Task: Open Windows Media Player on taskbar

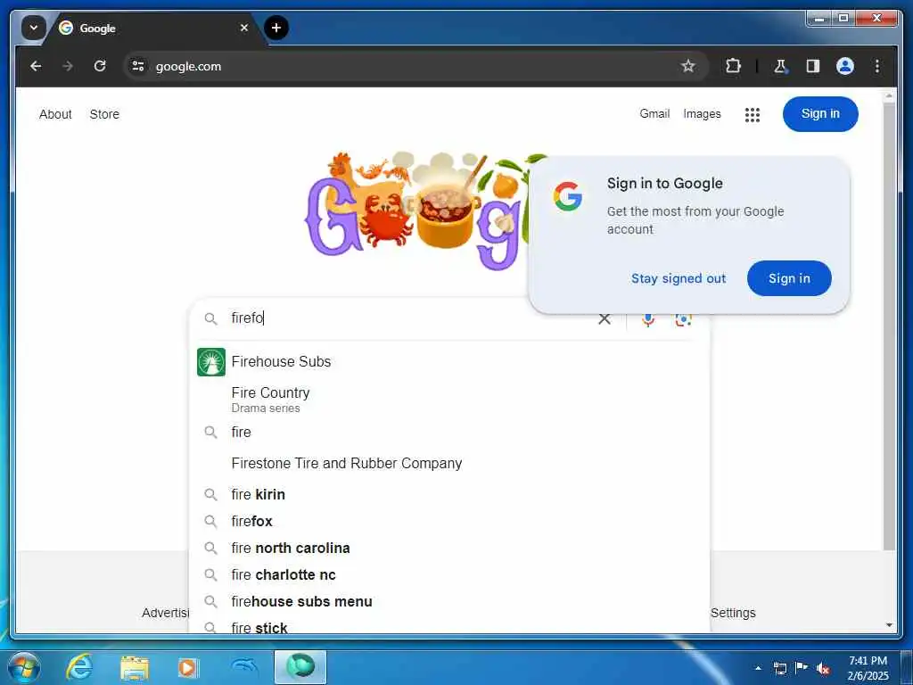Action: click(x=187, y=667)
